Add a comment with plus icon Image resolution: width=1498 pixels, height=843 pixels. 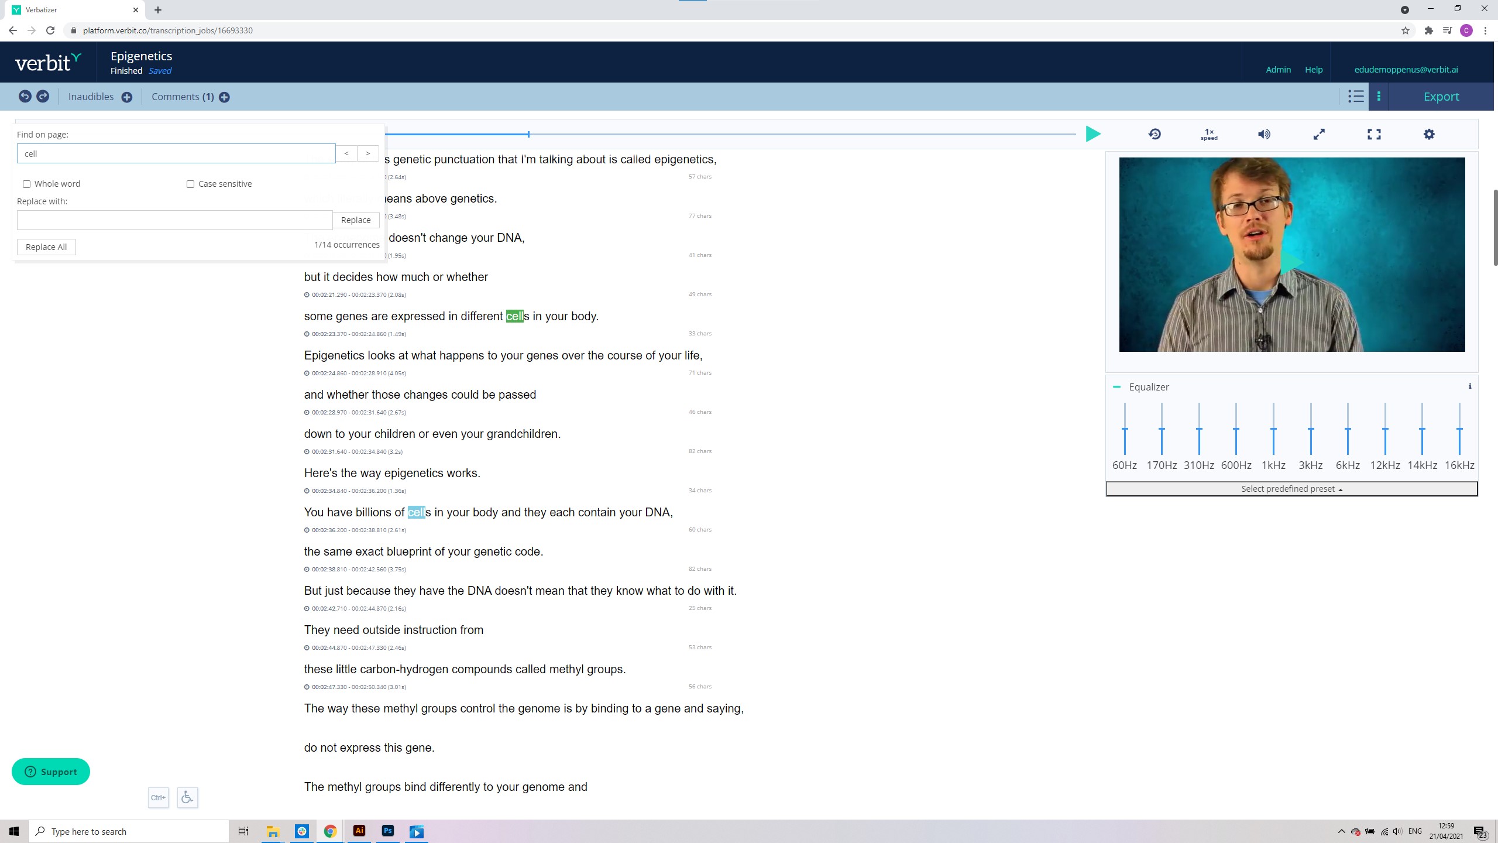[x=224, y=97]
